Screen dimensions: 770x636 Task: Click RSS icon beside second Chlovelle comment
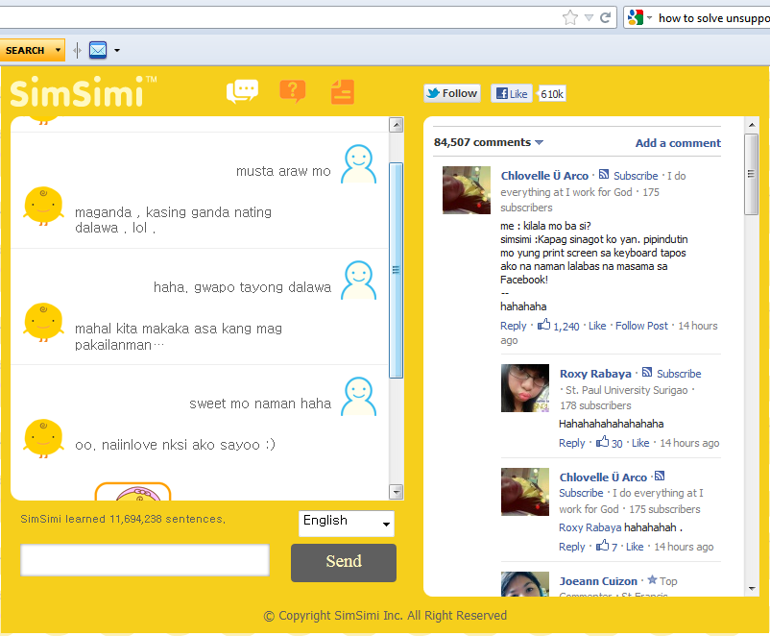(660, 476)
